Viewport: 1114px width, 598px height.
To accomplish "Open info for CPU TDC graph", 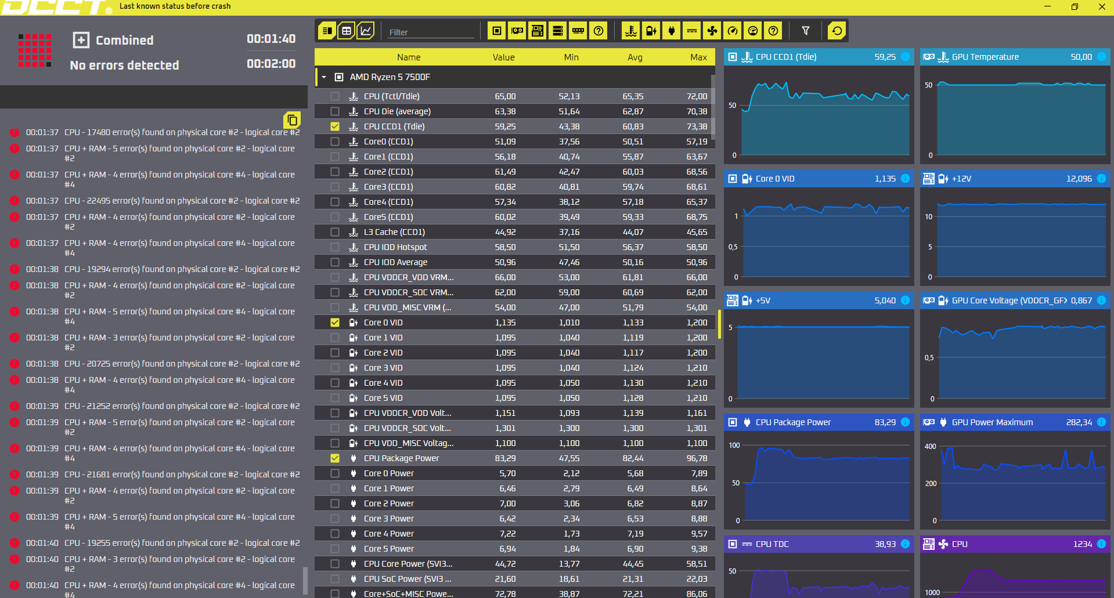I will [905, 544].
